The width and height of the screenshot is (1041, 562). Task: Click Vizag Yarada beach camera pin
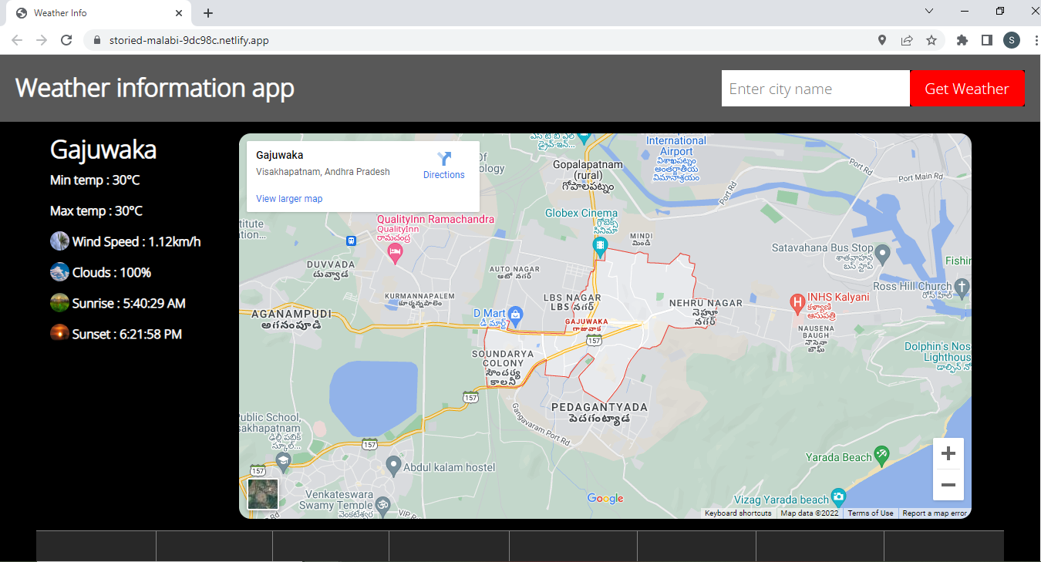[838, 496]
